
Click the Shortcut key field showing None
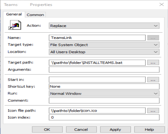tap(104, 87)
